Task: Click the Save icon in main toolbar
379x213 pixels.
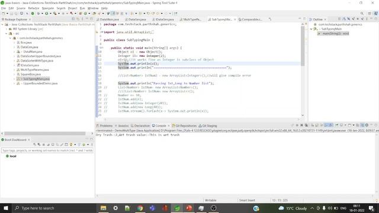Action: click(x=12, y=14)
